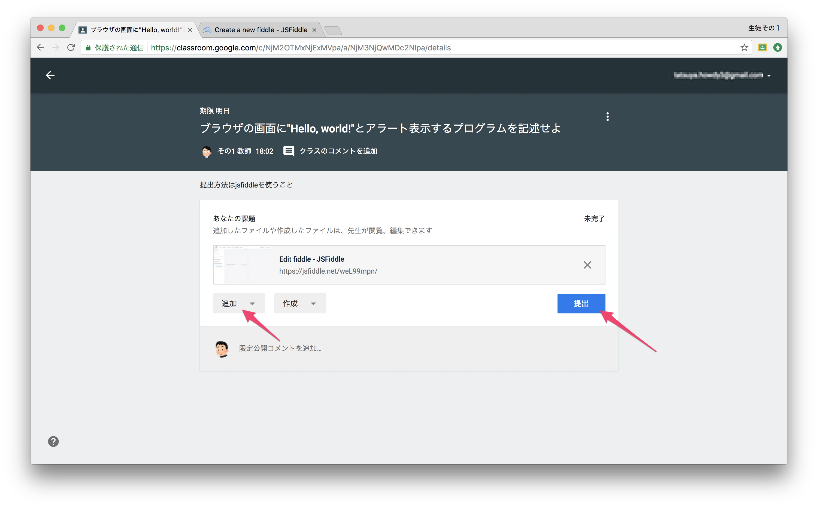Screen dimensions: 818x508
Task: Open the three-dot assignment options menu
Action: pos(607,117)
